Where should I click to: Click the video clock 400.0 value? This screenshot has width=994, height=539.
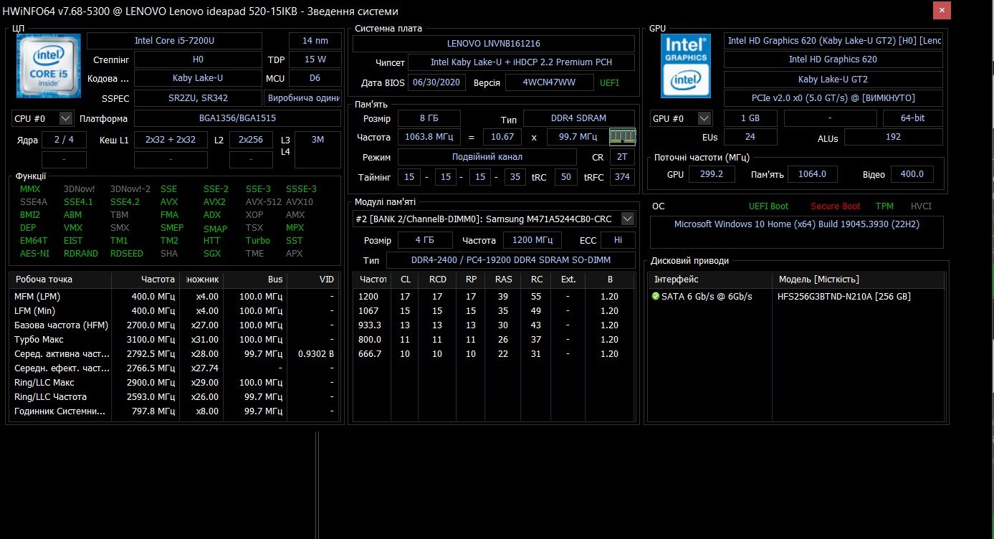coord(912,174)
